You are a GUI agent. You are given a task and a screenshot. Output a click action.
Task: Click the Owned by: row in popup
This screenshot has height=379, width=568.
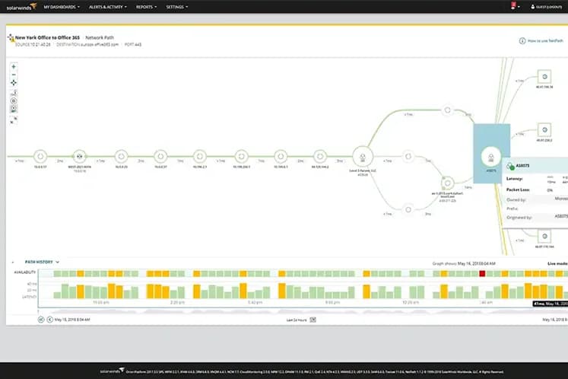(537, 199)
